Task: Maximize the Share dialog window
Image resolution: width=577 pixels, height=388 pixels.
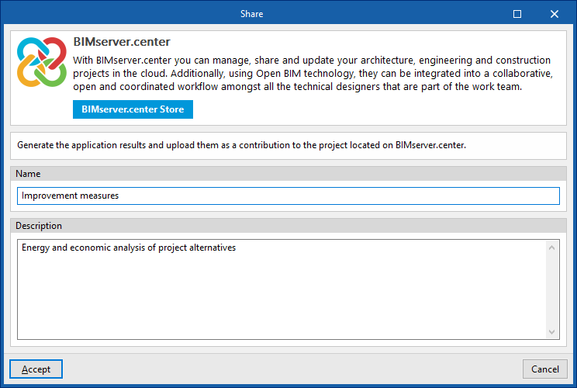Action: tap(517, 13)
